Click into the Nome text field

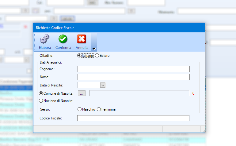pos(133,77)
